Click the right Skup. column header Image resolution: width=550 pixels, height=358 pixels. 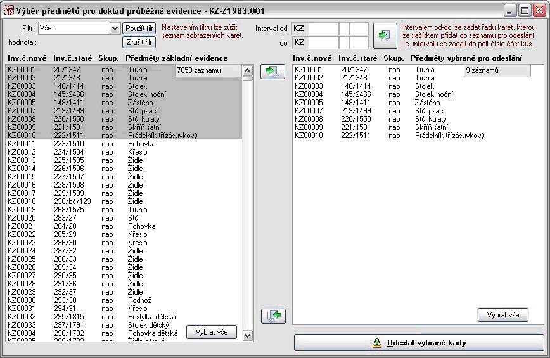[x=393, y=58]
